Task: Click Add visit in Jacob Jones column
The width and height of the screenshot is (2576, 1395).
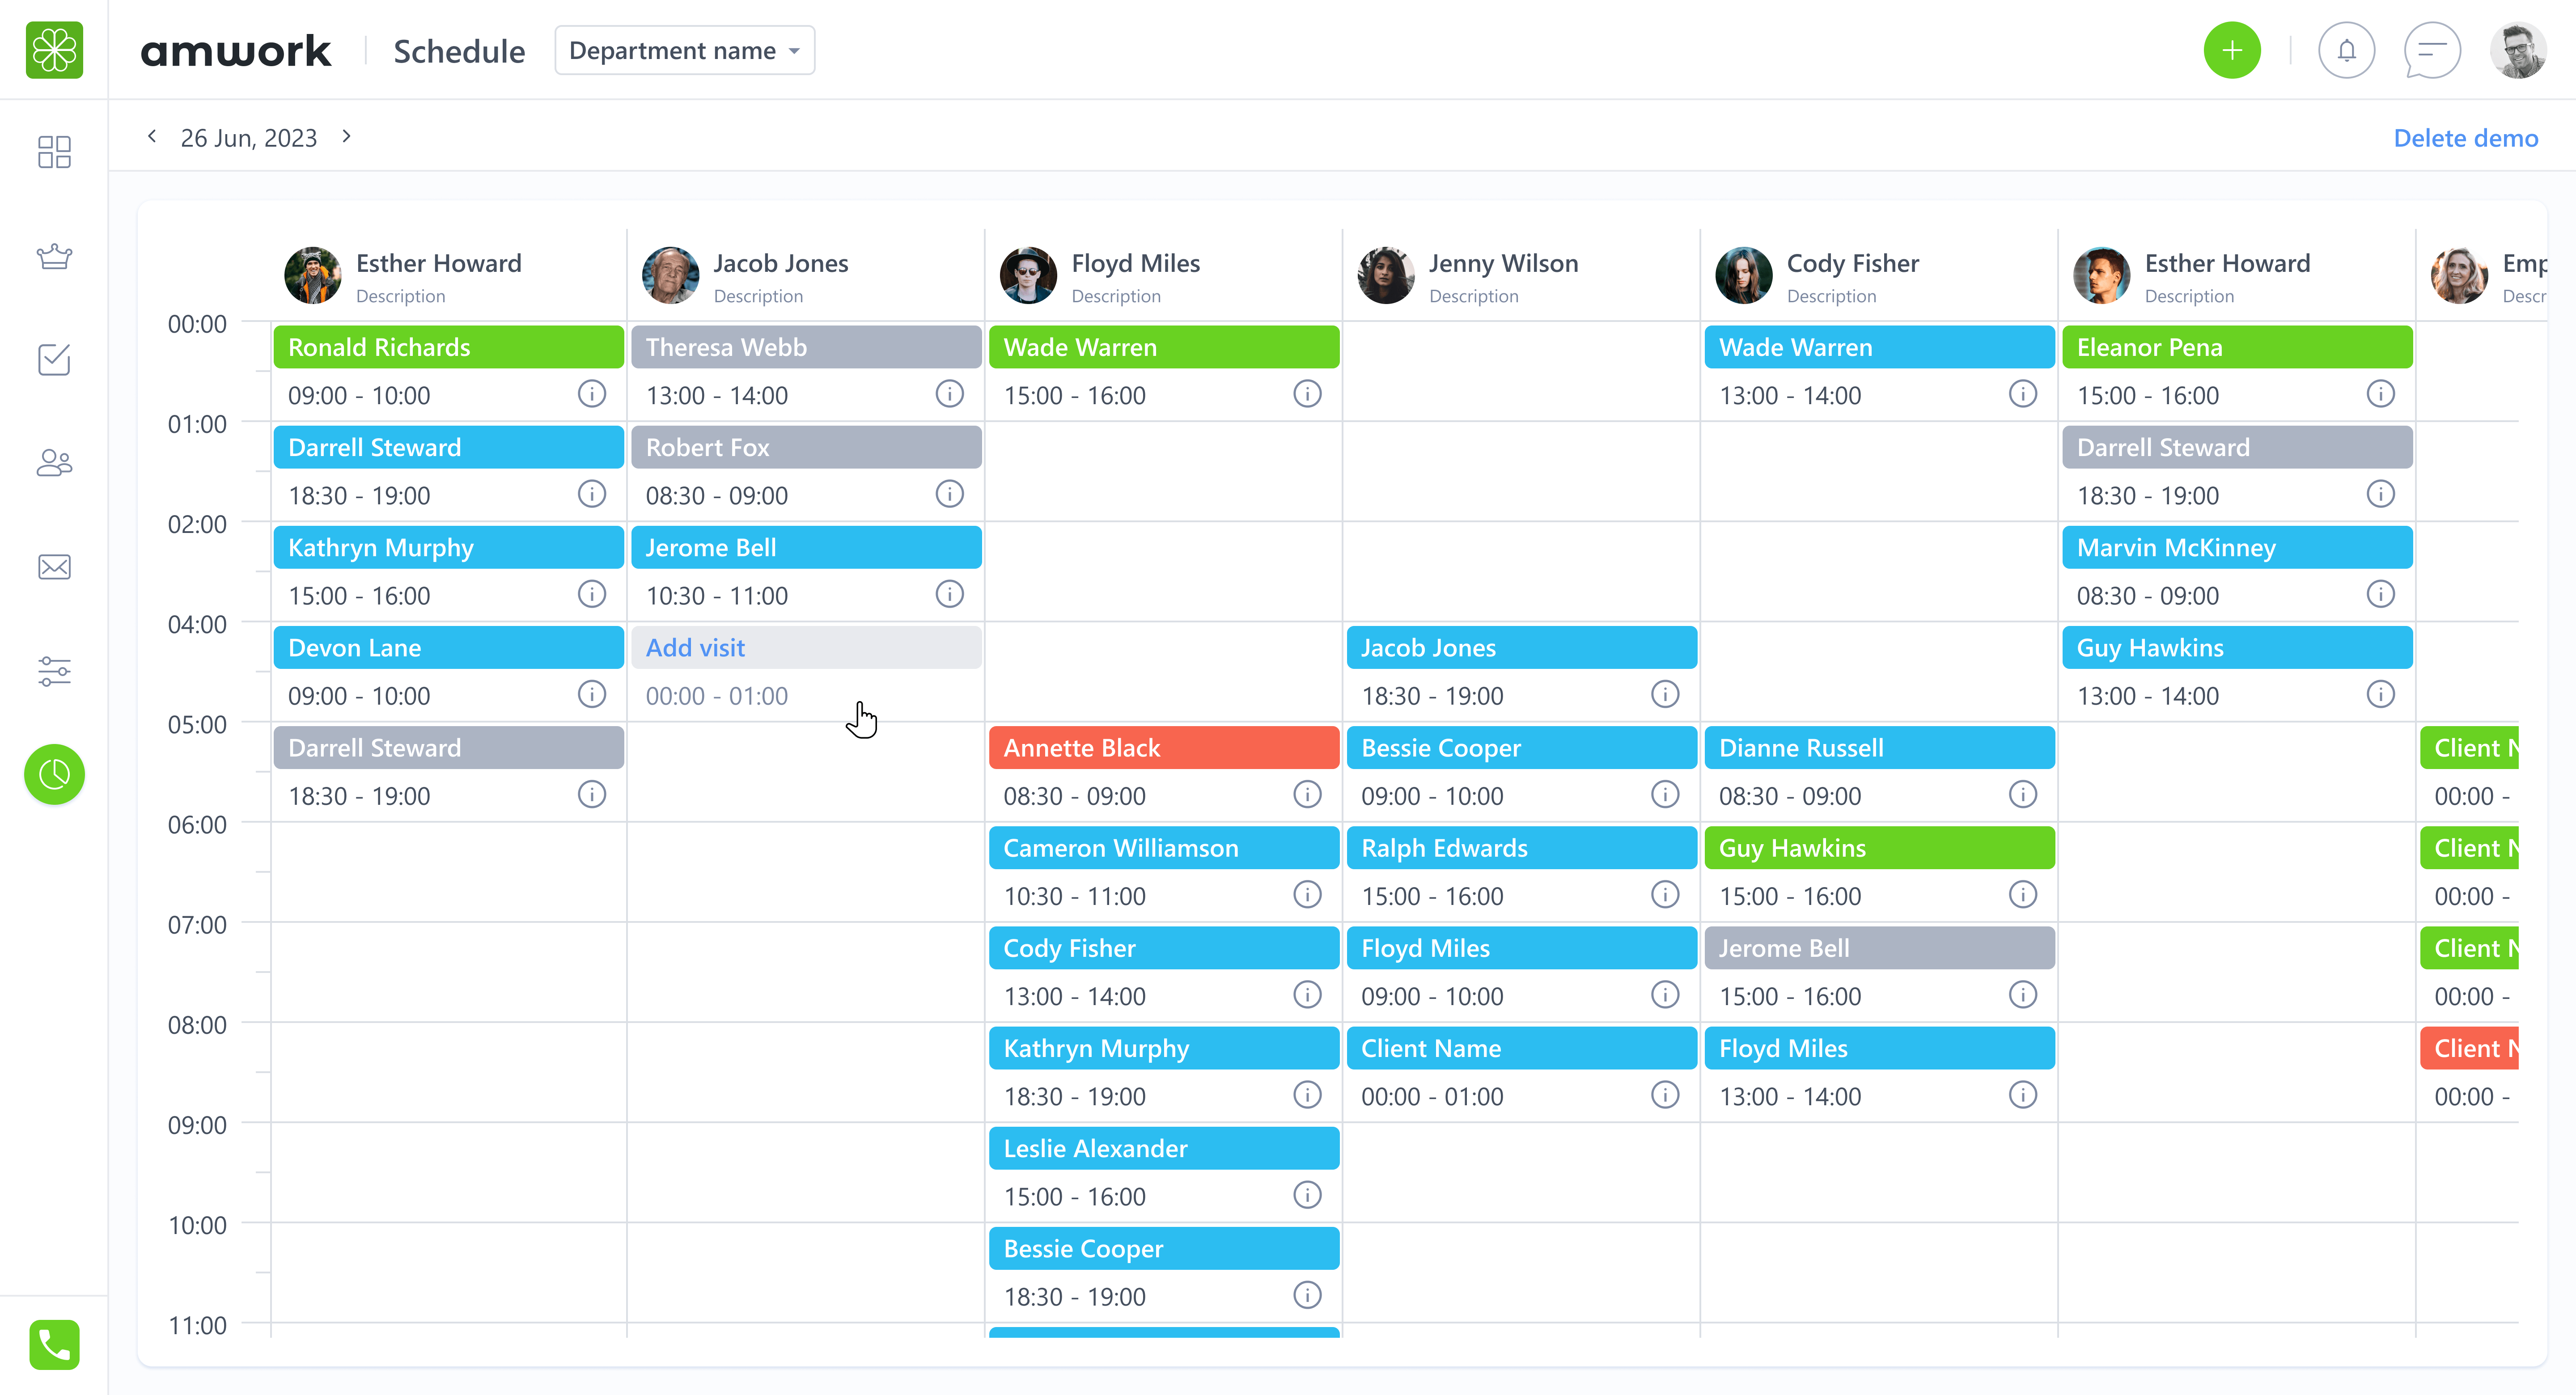Action: point(695,648)
